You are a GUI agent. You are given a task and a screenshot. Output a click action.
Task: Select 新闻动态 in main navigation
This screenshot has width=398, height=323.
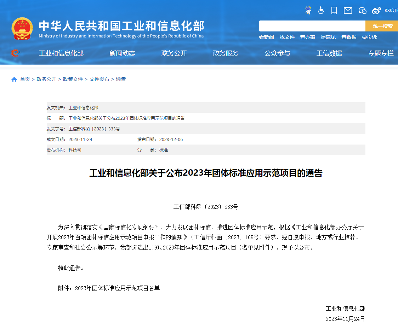[x=123, y=53]
